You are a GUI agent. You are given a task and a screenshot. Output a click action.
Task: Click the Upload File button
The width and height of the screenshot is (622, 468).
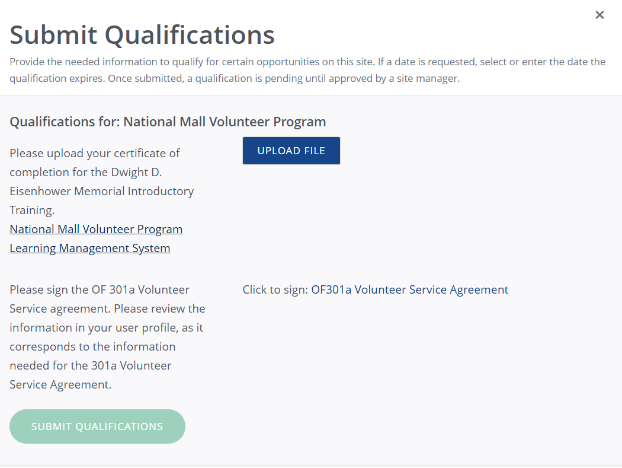291,151
